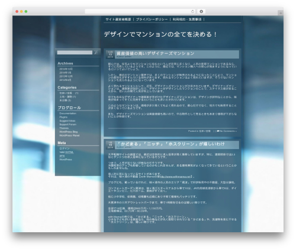296x250 pixels.
Task: Click the Meta sidebar heading
Action: coord(62,143)
